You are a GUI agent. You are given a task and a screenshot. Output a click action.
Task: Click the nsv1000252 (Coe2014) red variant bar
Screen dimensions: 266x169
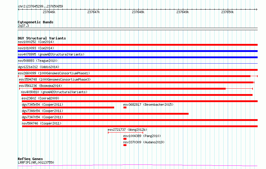[137, 45]
